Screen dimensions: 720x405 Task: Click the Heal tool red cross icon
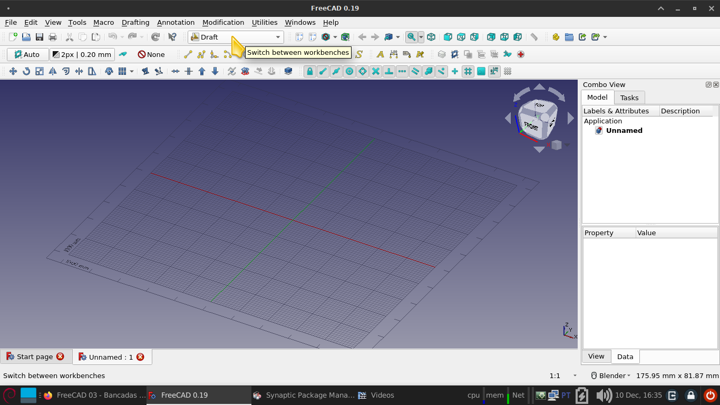coord(521,54)
